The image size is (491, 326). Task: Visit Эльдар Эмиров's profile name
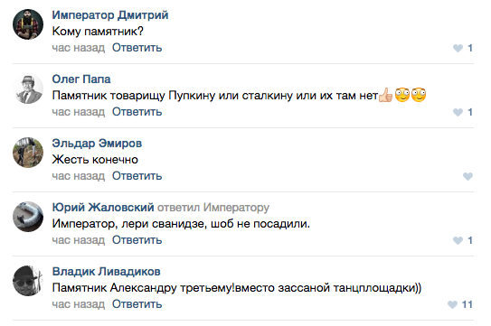(97, 144)
